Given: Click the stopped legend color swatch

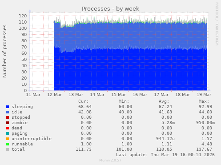Looking at the screenshot, I should coord(8,117).
